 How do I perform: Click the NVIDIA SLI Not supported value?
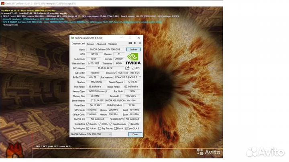click(97, 119)
